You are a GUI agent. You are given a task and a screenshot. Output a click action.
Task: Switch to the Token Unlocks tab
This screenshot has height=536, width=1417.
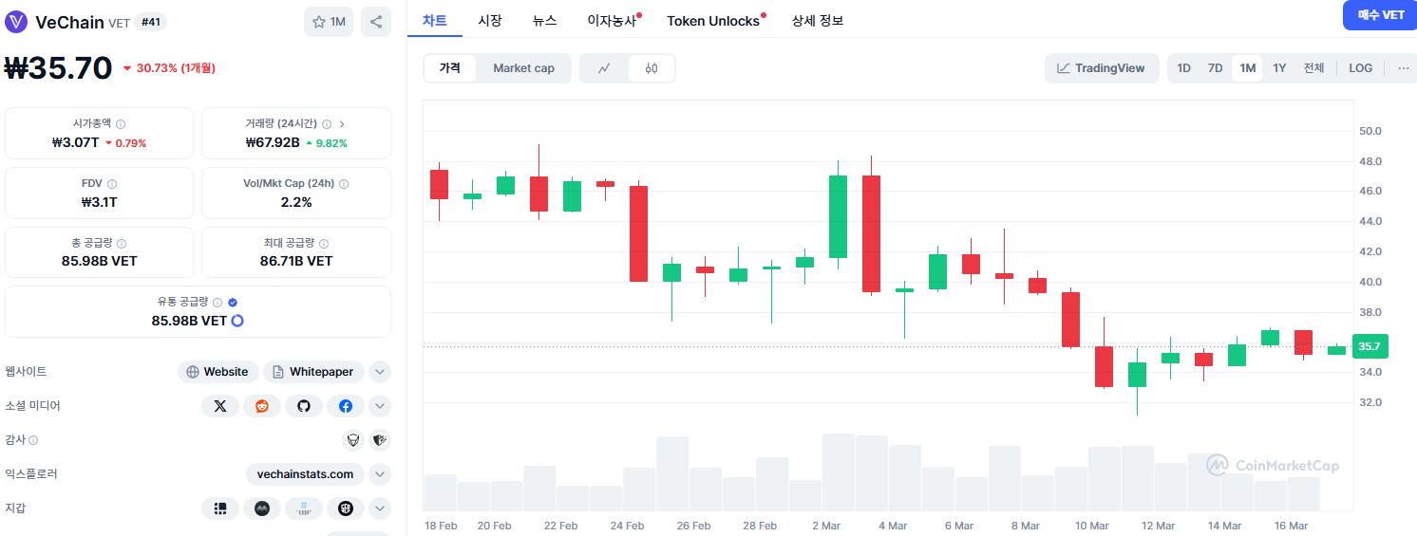(714, 20)
